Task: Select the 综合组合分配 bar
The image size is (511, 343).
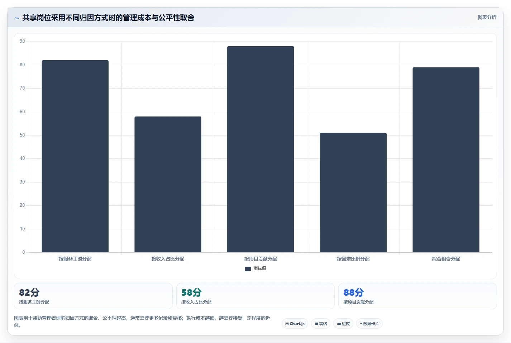Action: 446,160
